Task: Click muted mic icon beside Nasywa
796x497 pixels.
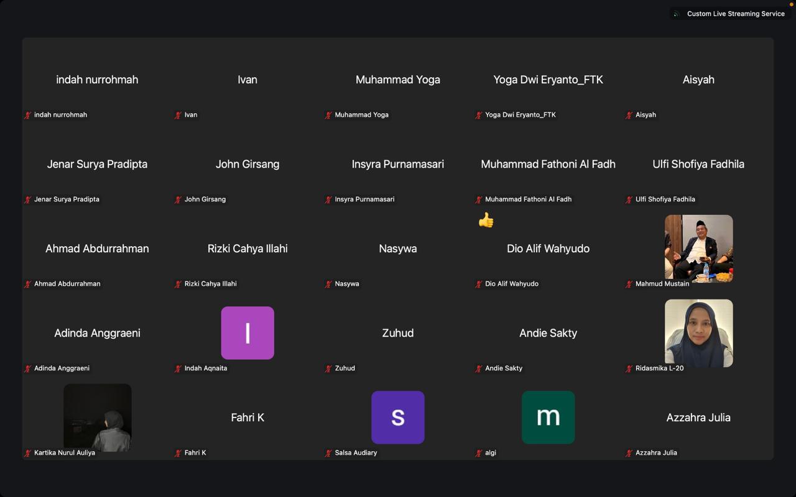Action: (329, 284)
